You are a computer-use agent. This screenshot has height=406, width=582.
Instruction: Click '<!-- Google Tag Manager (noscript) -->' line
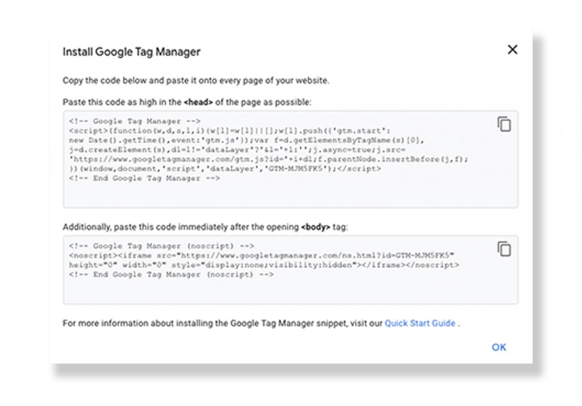(161, 246)
